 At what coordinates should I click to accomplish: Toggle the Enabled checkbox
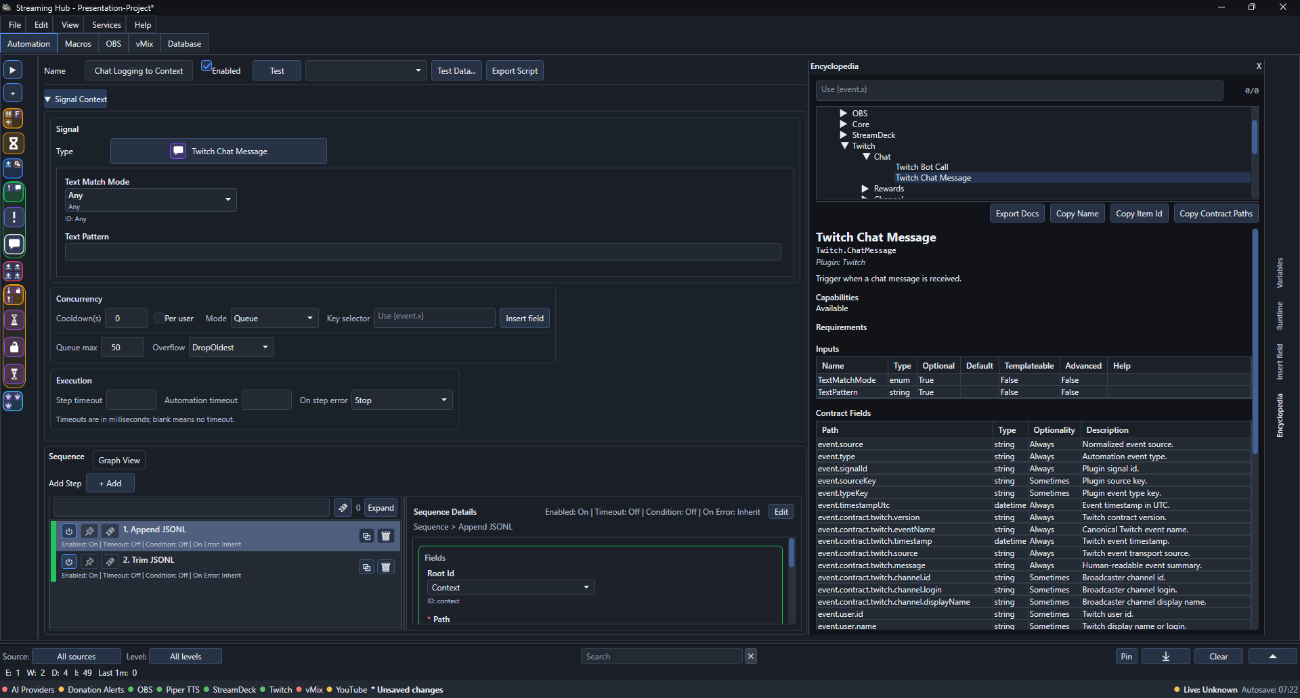click(207, 66)
